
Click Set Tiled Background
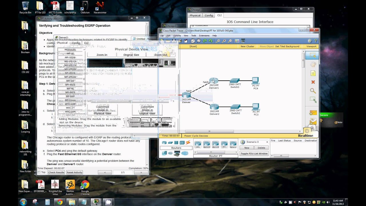tap(287, 46)
